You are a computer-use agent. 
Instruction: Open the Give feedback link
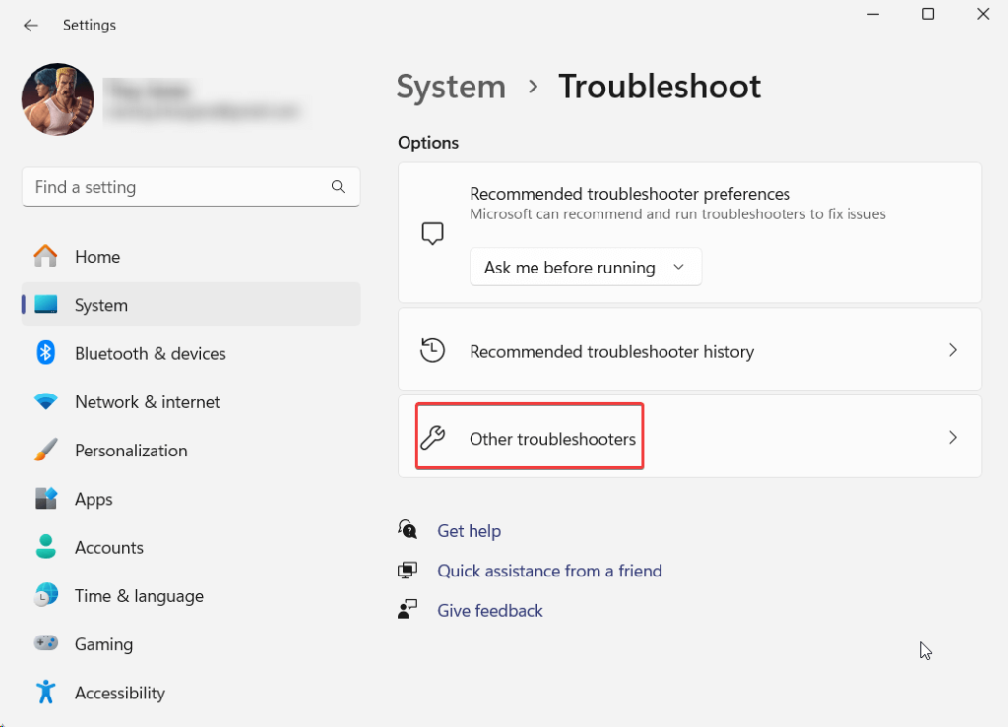click(489, 611)
